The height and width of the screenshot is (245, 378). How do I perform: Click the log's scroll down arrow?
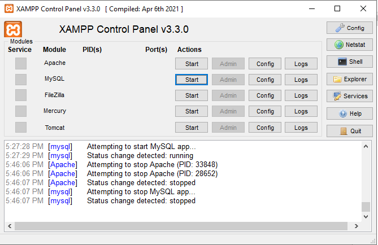click(366, 217)
